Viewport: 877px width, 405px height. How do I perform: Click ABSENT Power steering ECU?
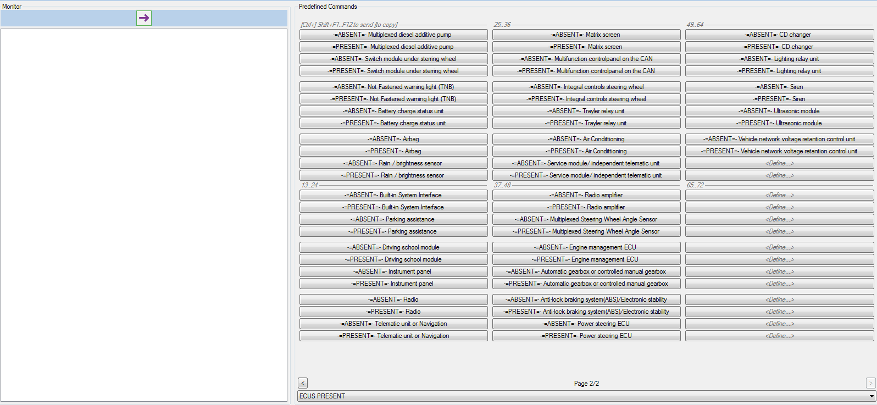(586, 324)
